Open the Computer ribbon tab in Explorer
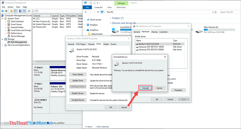Screen dimensions: 241x129 [98, 7]
